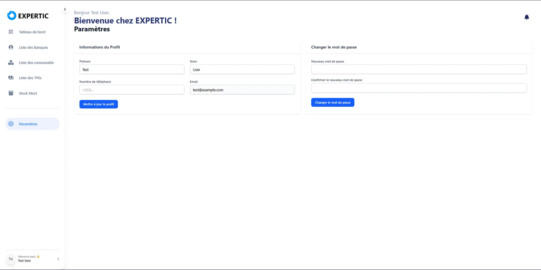Viewport: 541px width, 270px height.
Task: Click the TU user avatar
Action: tap(11, 259)
